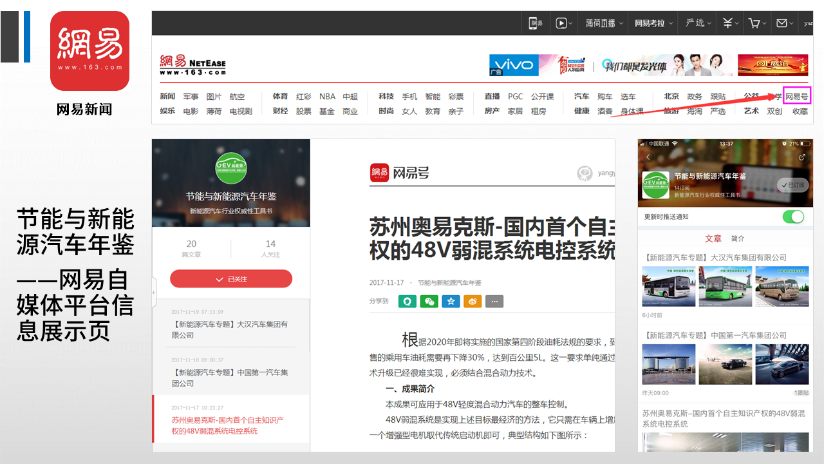Tap phone article 中国第一汽车集团公司 title
This screenshot has height=464, width=824.
point(715,335)
